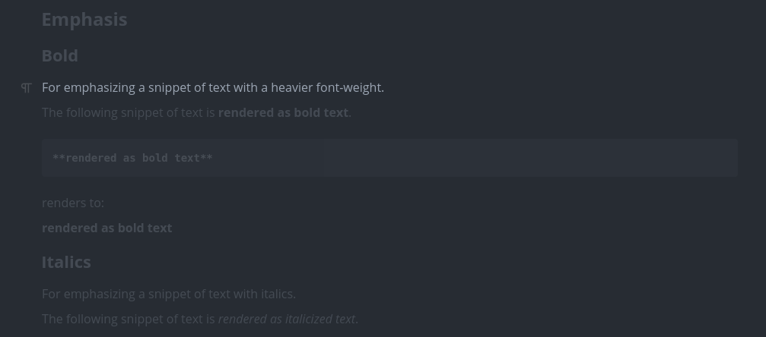Click the italic "rendered as italicized text" phrase
Screen dimensions: 766x337
point(287,319)
